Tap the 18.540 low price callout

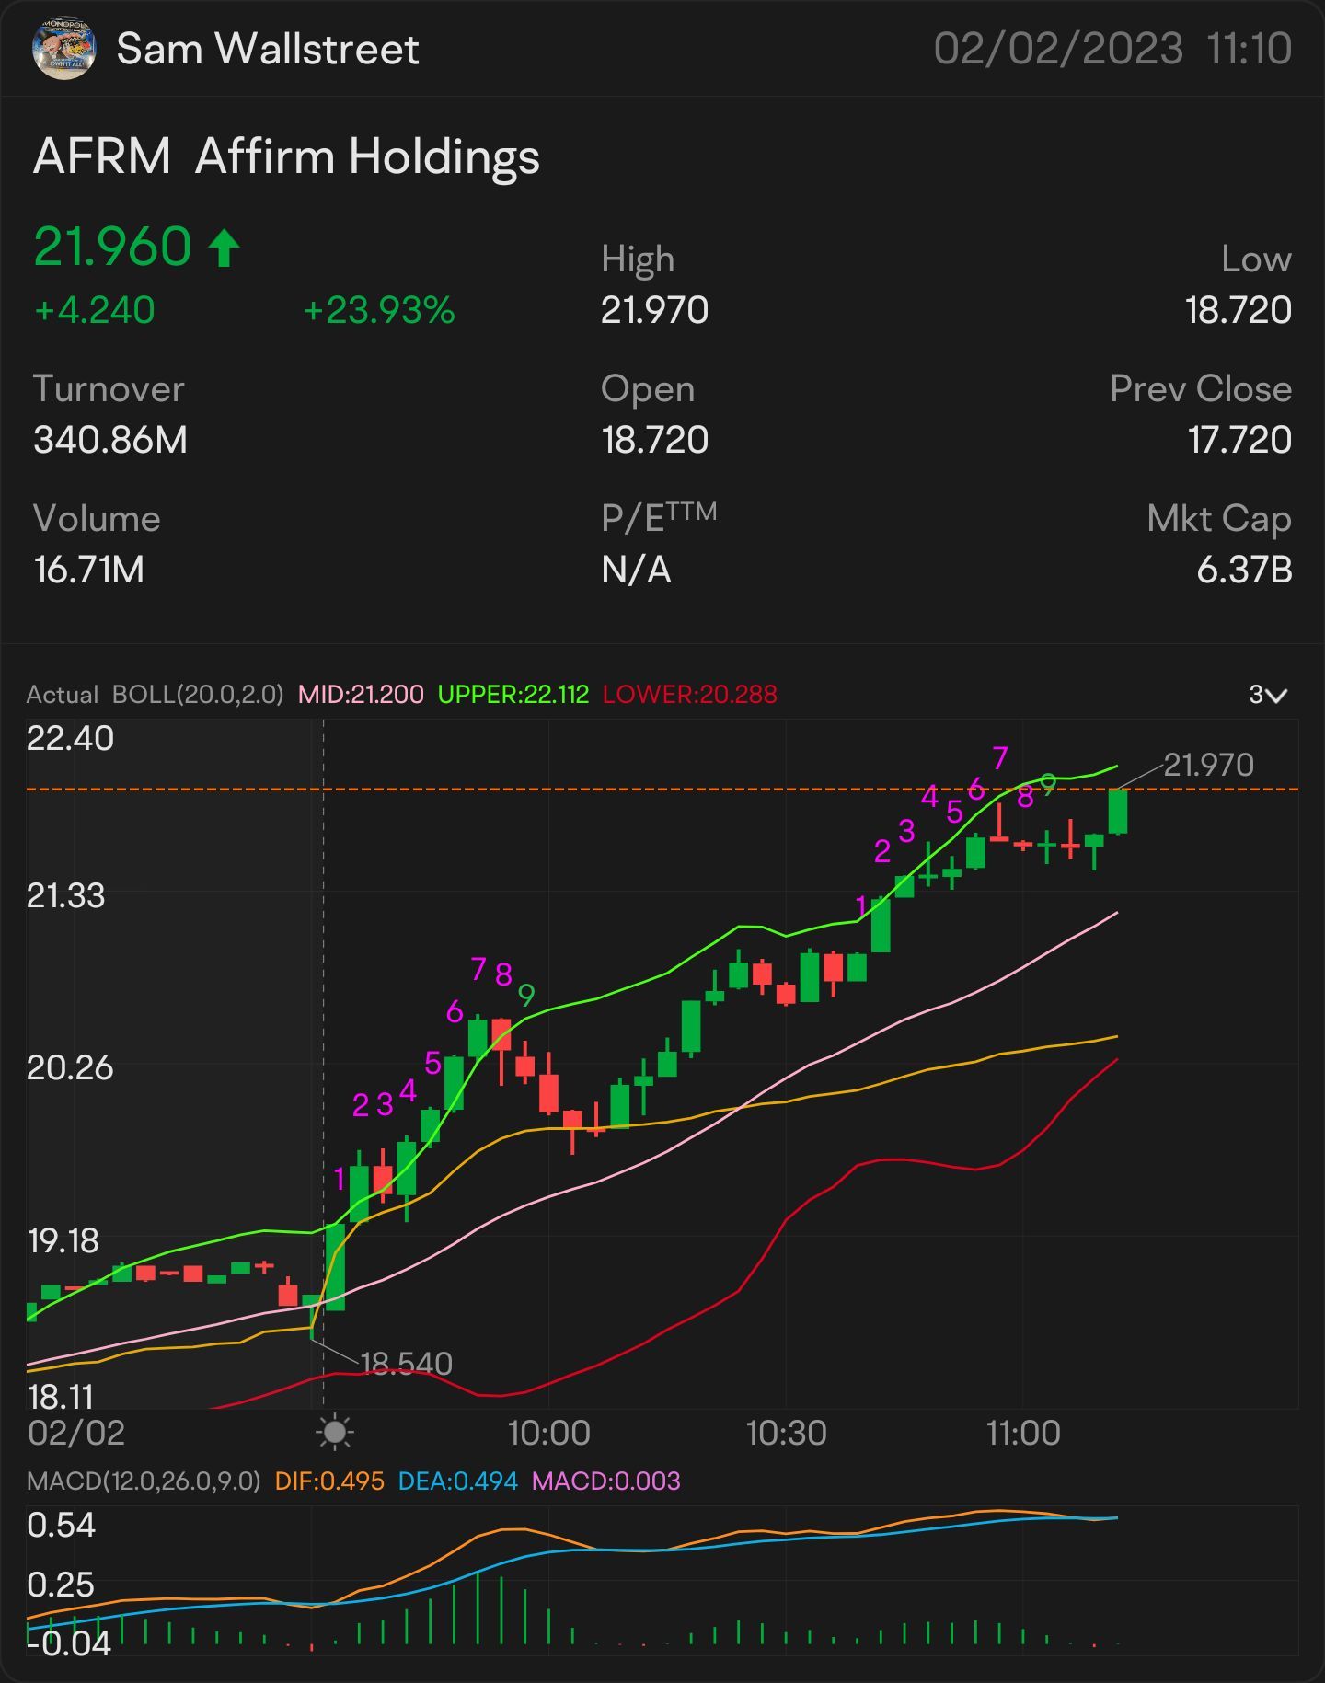406,1363
